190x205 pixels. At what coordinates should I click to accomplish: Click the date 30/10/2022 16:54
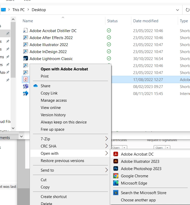tap(148, 59)
